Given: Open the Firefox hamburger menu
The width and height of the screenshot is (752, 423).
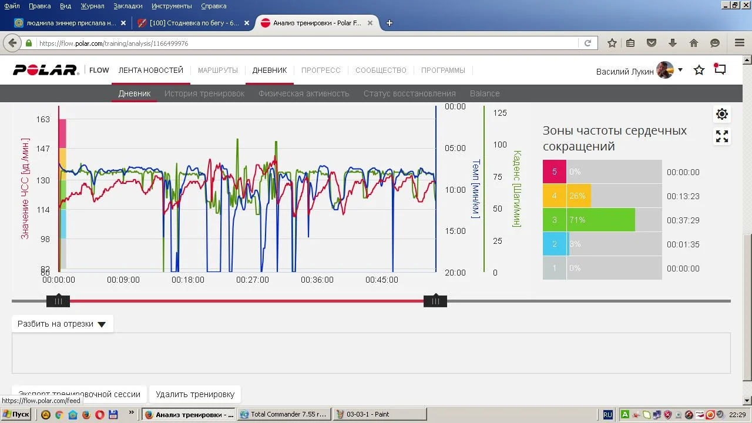Looking at the screenshot, I should 740,43.
